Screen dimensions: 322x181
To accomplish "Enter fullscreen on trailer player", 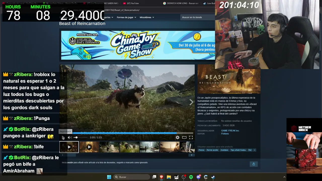I will pyautogui.click(x=191, y=138).
